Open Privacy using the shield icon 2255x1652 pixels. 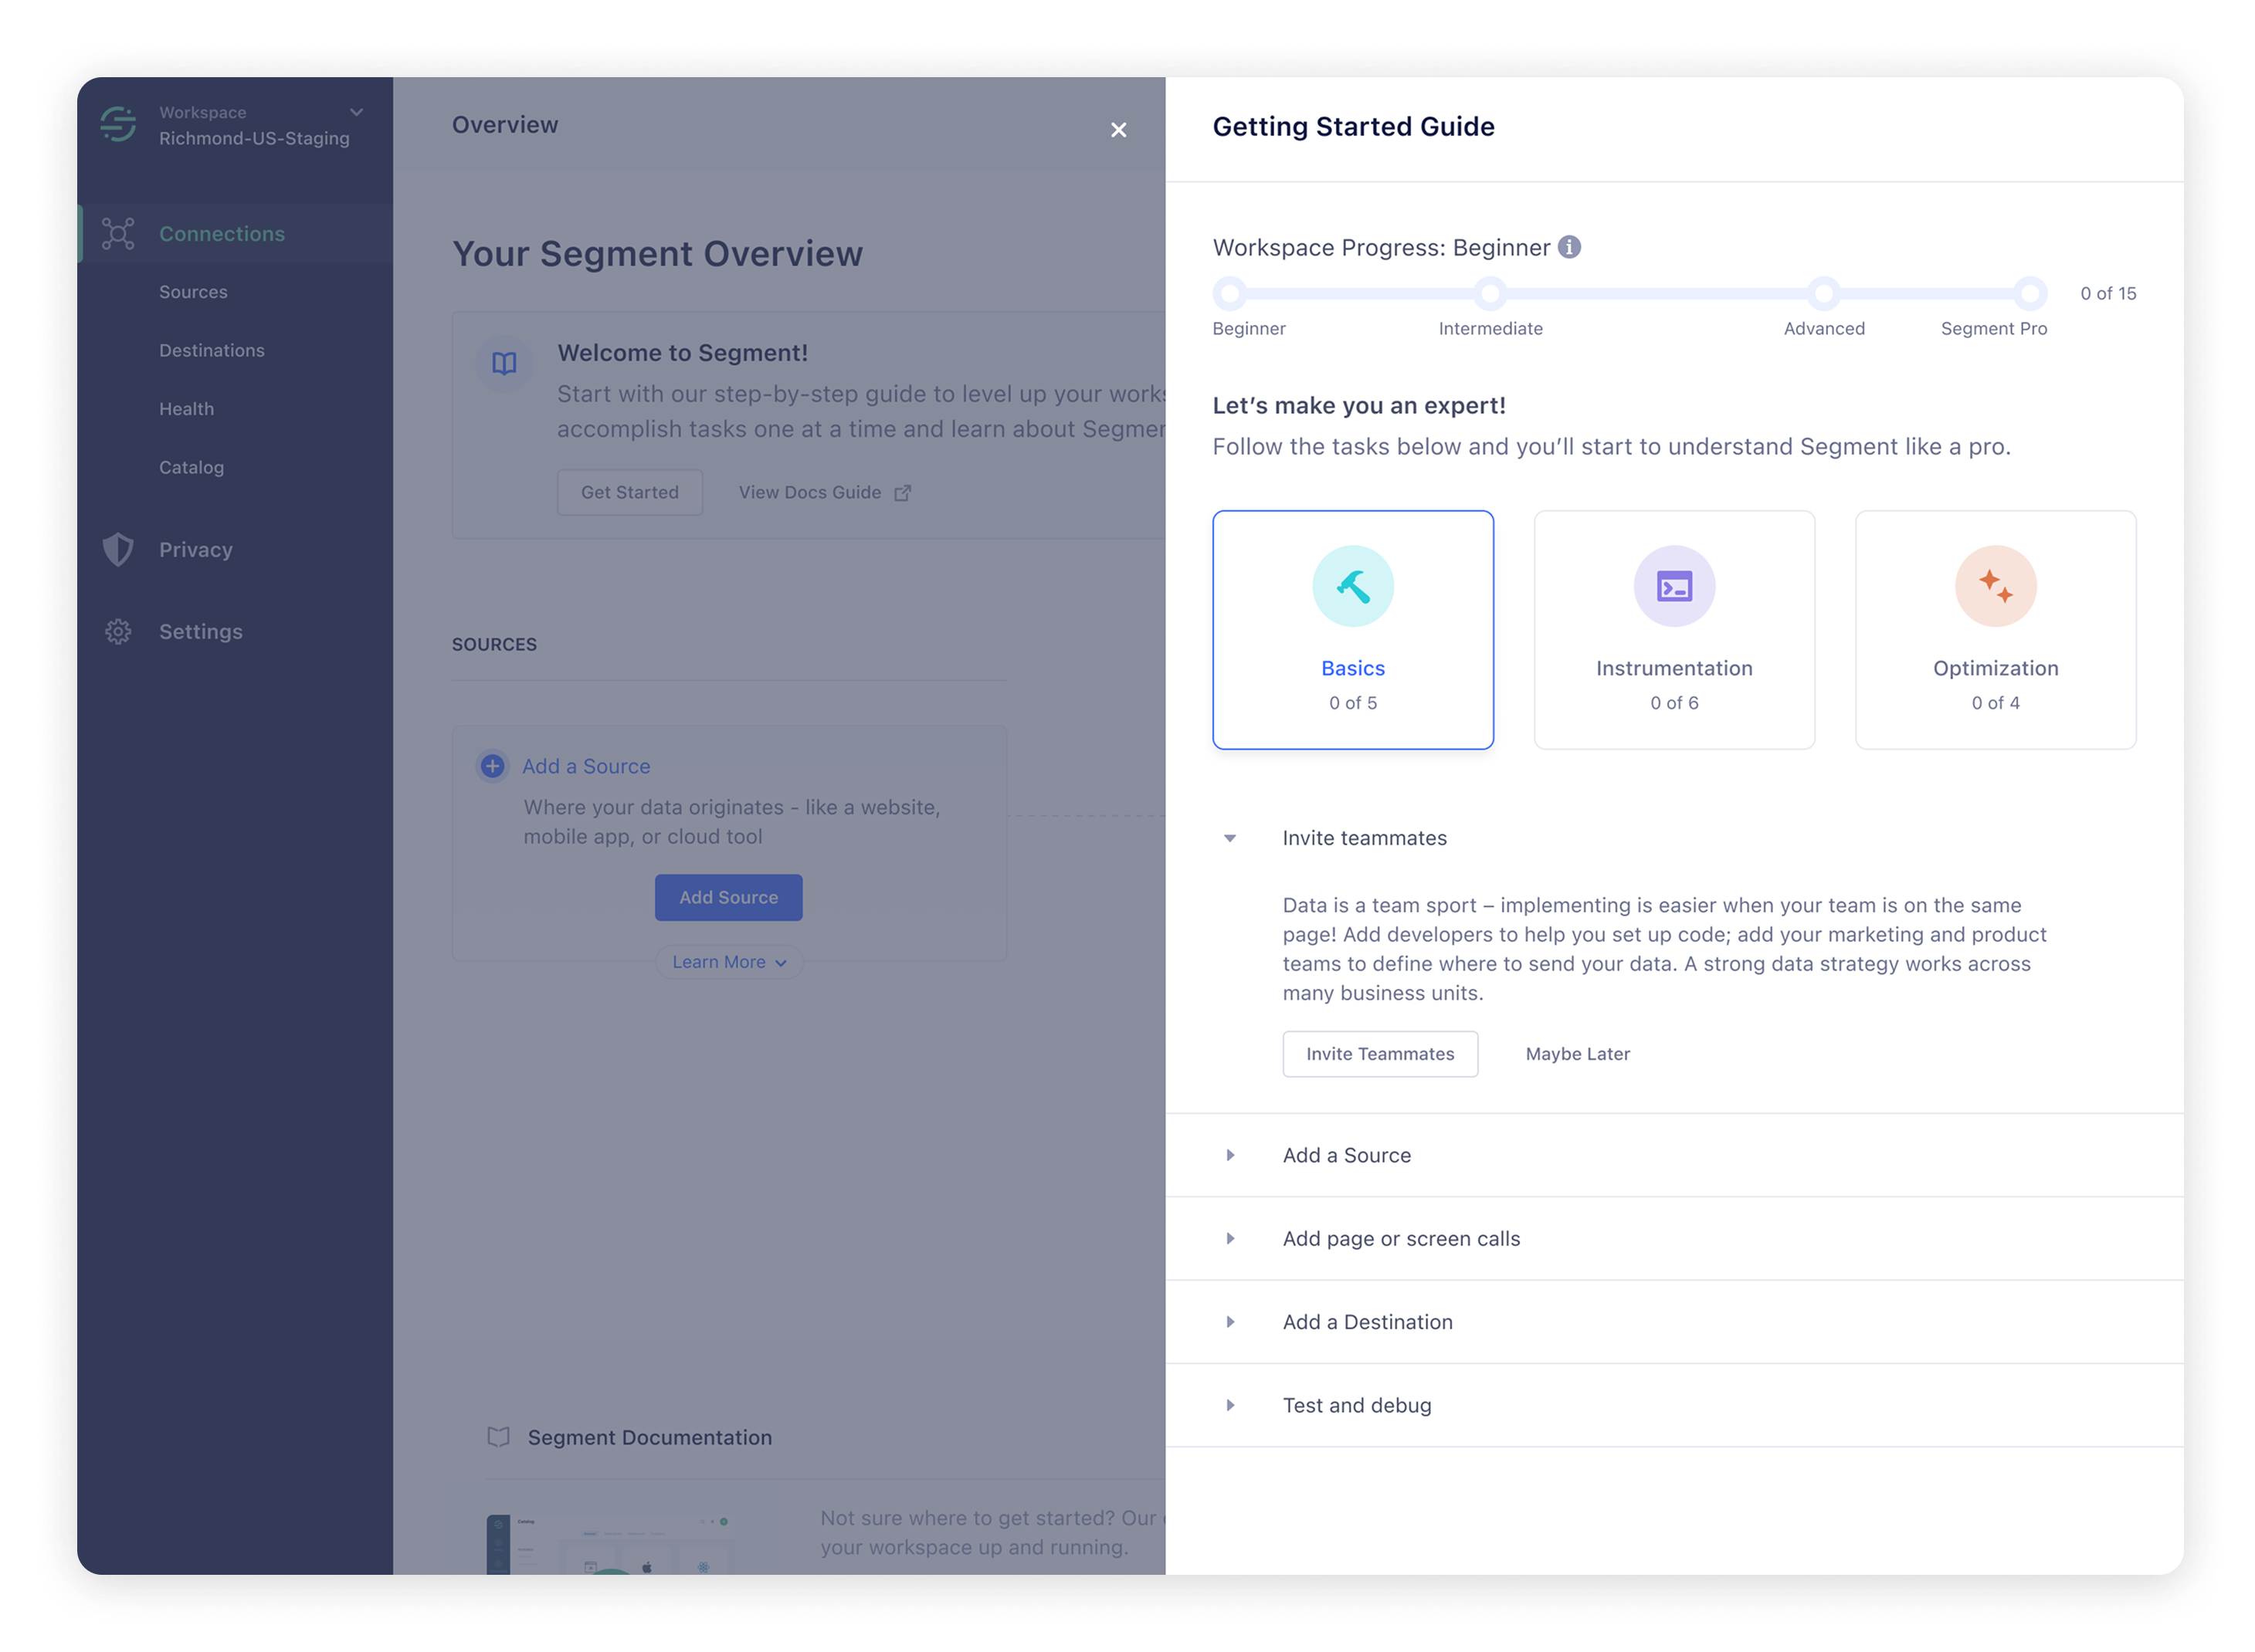tap(118, 549)
